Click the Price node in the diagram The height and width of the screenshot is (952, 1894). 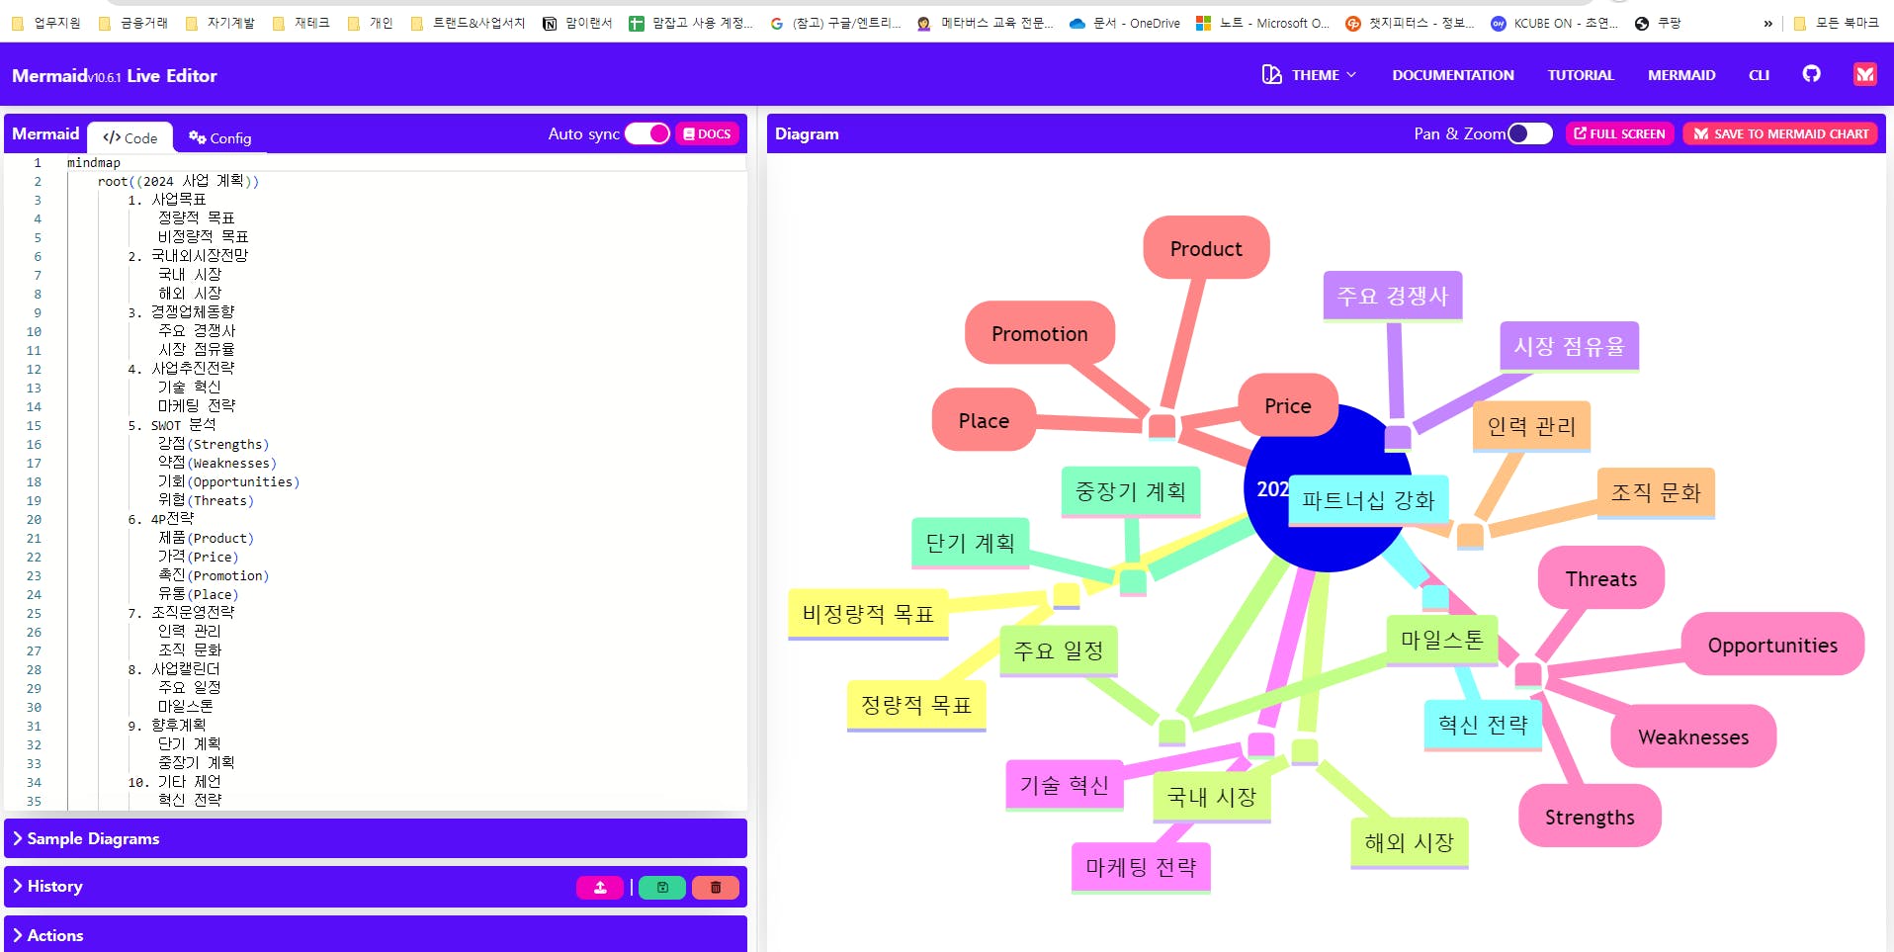pos(1287,405)
